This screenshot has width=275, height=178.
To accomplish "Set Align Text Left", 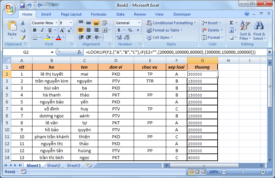I will [81, 30].
